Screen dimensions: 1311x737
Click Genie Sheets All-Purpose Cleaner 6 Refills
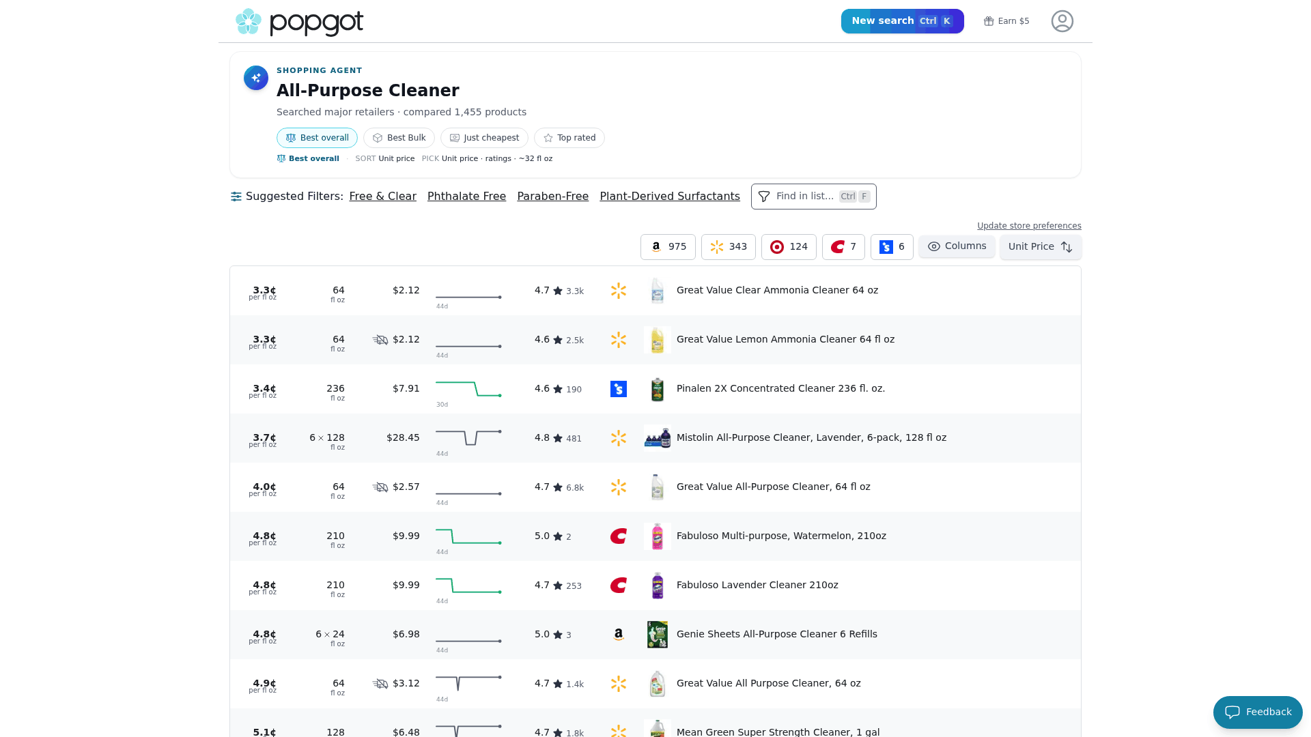(x=776, y=634)
